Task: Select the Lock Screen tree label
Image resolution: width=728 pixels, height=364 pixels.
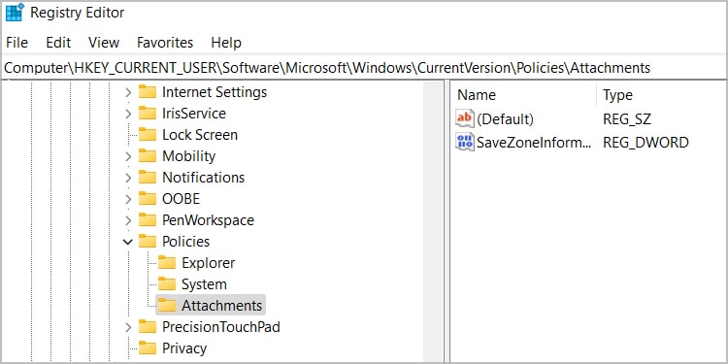Action: (x=200, y=135)
